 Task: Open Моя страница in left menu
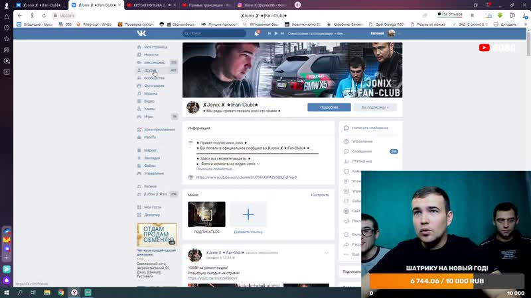click(157, 47)
